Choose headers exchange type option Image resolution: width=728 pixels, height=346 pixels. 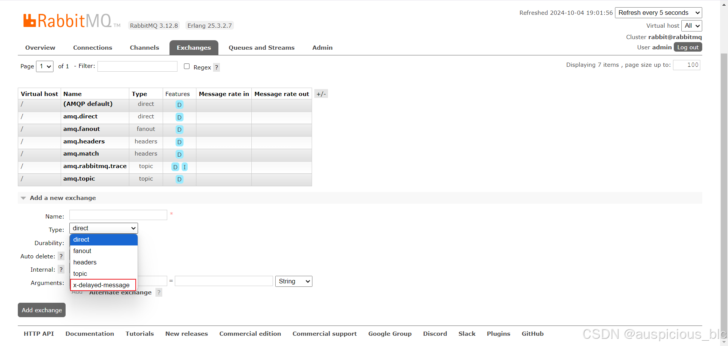[104, 262]
